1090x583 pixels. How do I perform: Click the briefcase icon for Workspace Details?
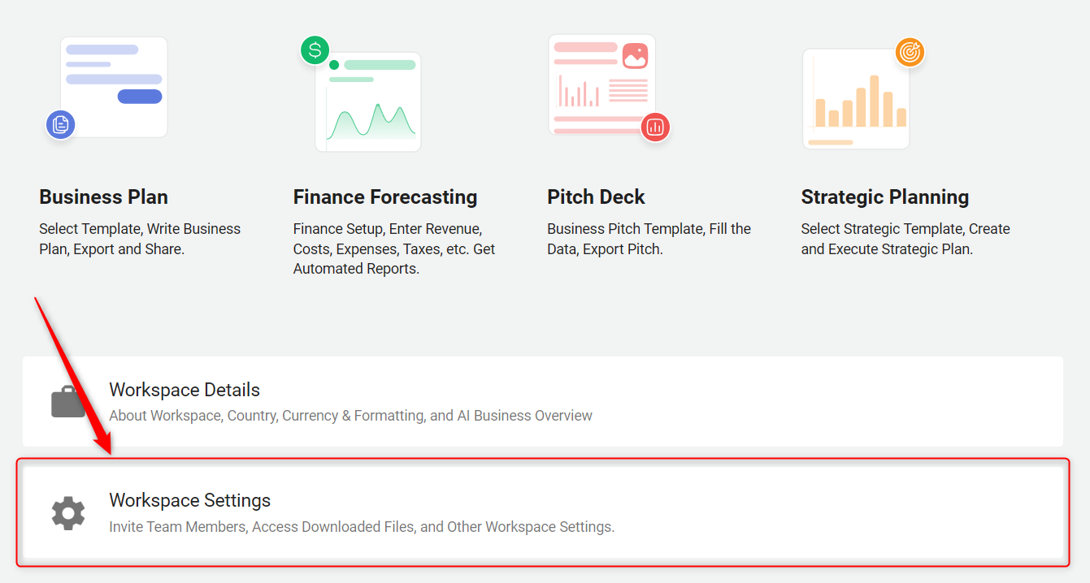tap(68, 401)
